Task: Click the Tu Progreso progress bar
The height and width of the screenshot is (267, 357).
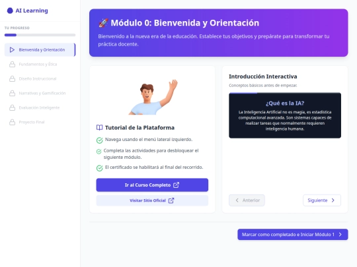Action: (x=40, y=35)
